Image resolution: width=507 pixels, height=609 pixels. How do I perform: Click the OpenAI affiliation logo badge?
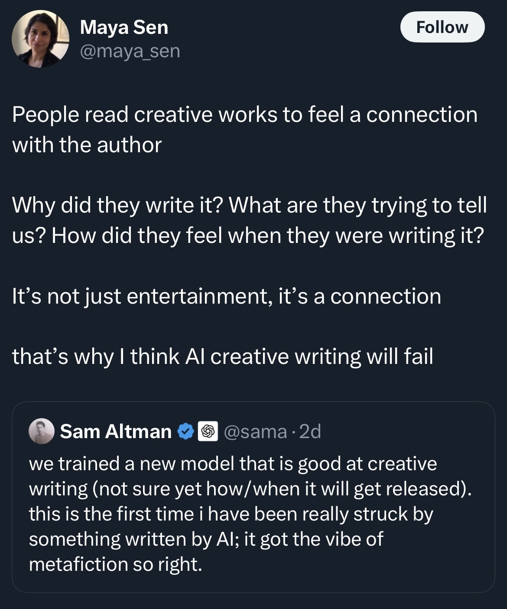208,432
